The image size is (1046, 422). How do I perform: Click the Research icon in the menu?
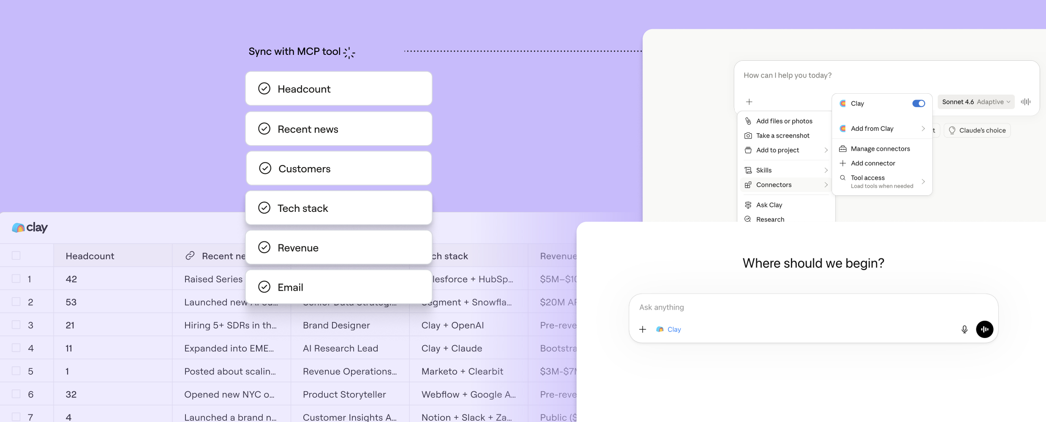(x=748, y=219)
